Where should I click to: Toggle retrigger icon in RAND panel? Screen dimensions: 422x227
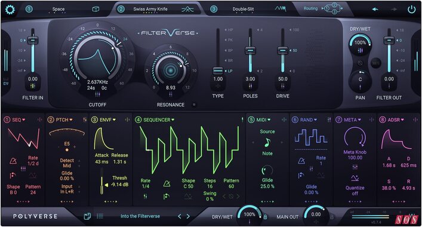point(301,175)
